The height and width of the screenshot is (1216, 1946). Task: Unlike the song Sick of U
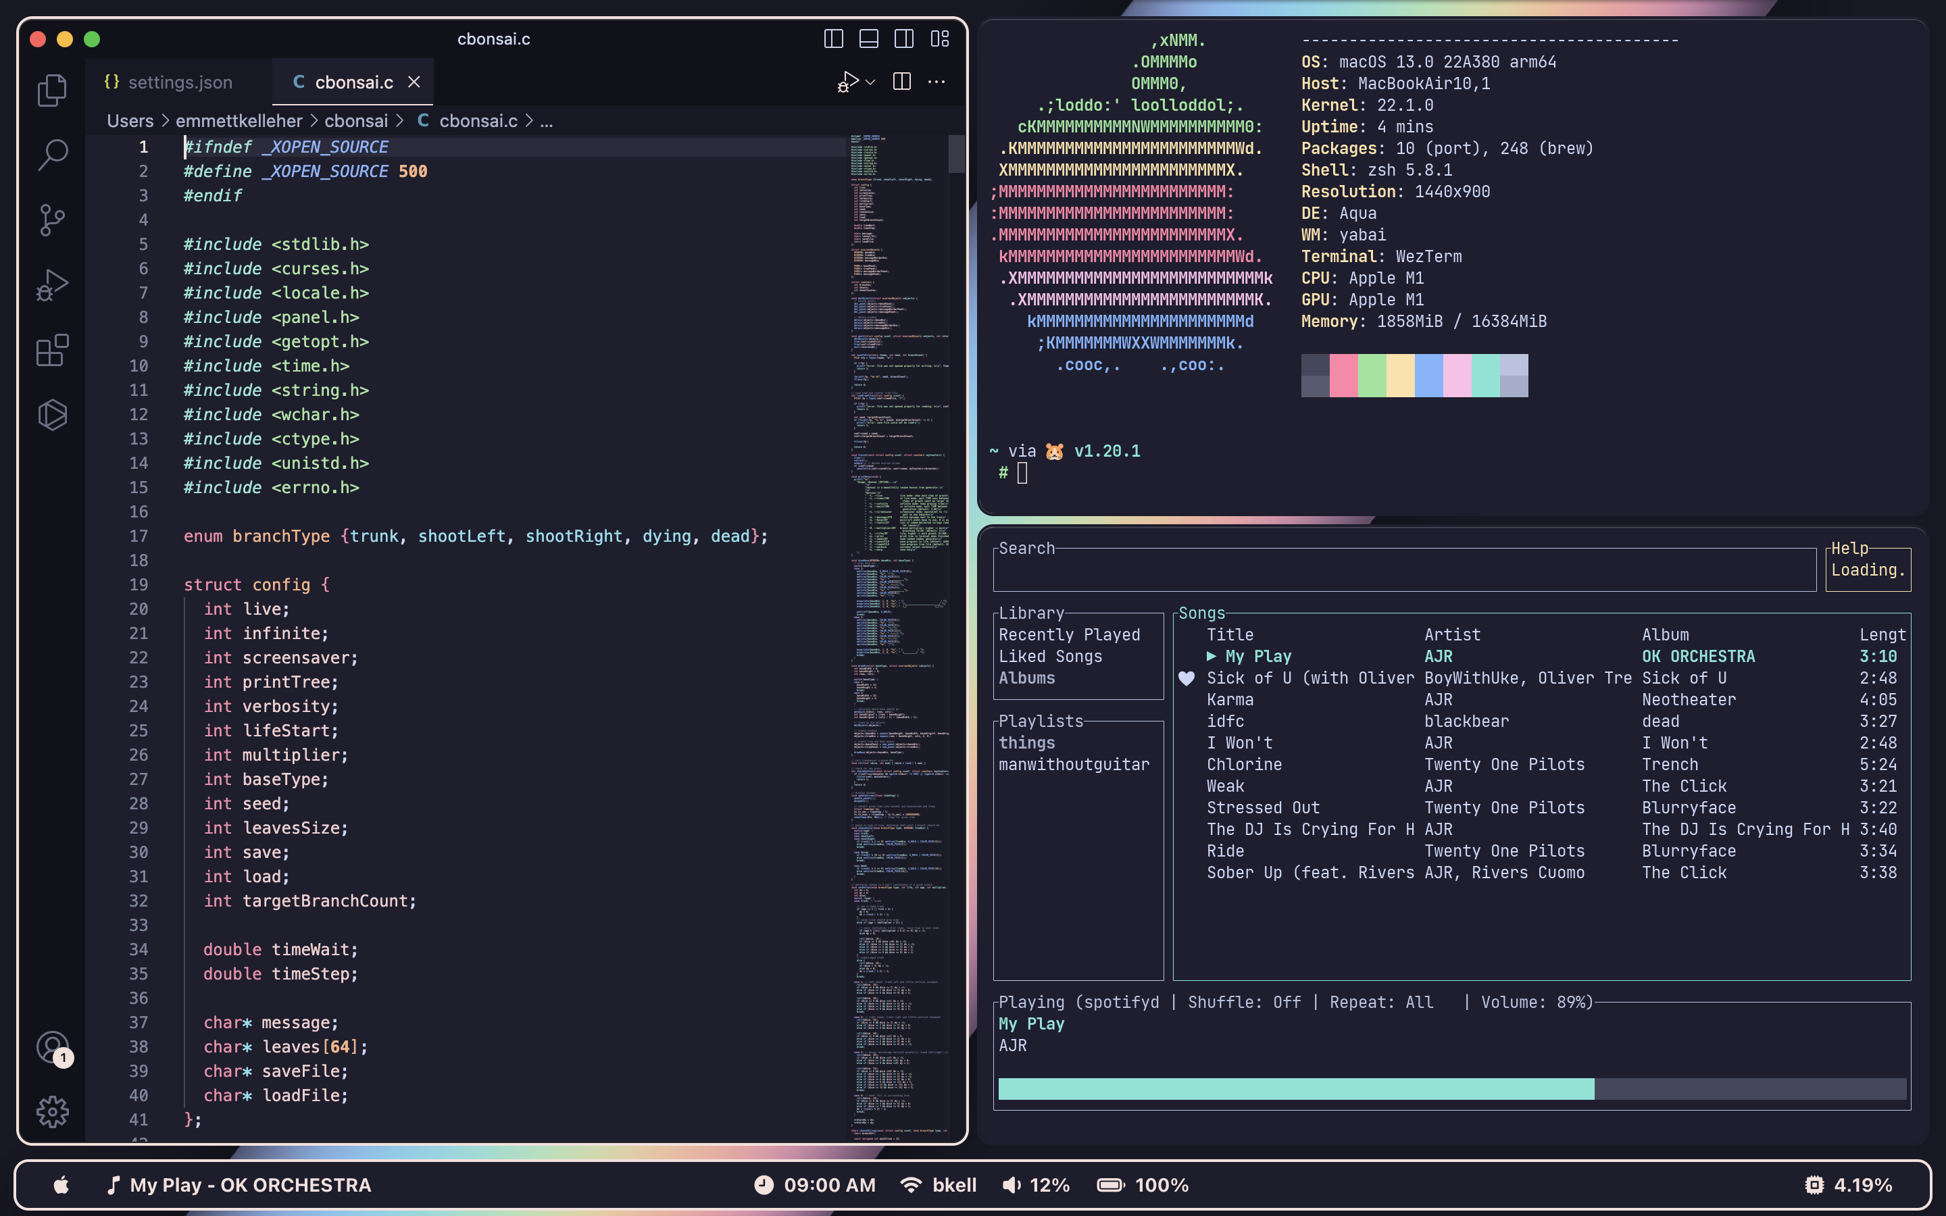[x=1188, y=678]
